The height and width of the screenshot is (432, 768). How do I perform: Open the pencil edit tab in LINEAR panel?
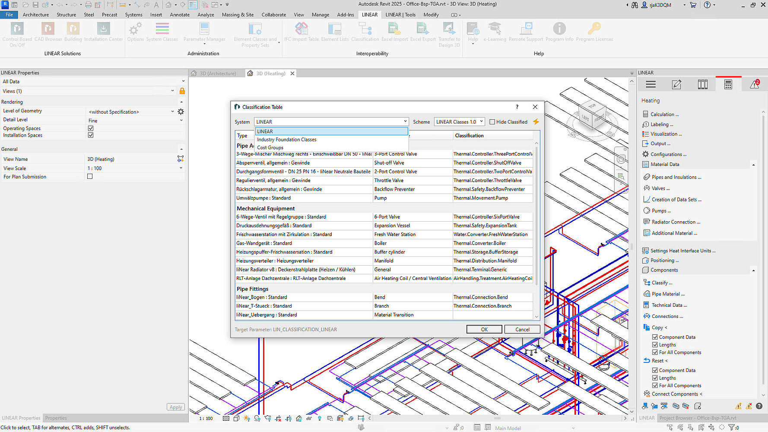pos(676,85)
